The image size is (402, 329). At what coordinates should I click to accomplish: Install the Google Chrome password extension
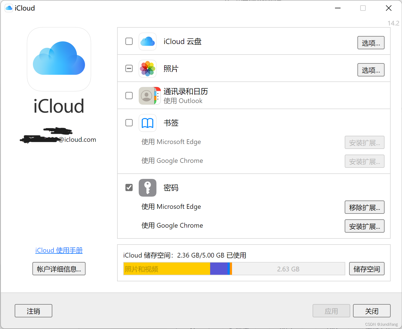[x=365, y=226]
